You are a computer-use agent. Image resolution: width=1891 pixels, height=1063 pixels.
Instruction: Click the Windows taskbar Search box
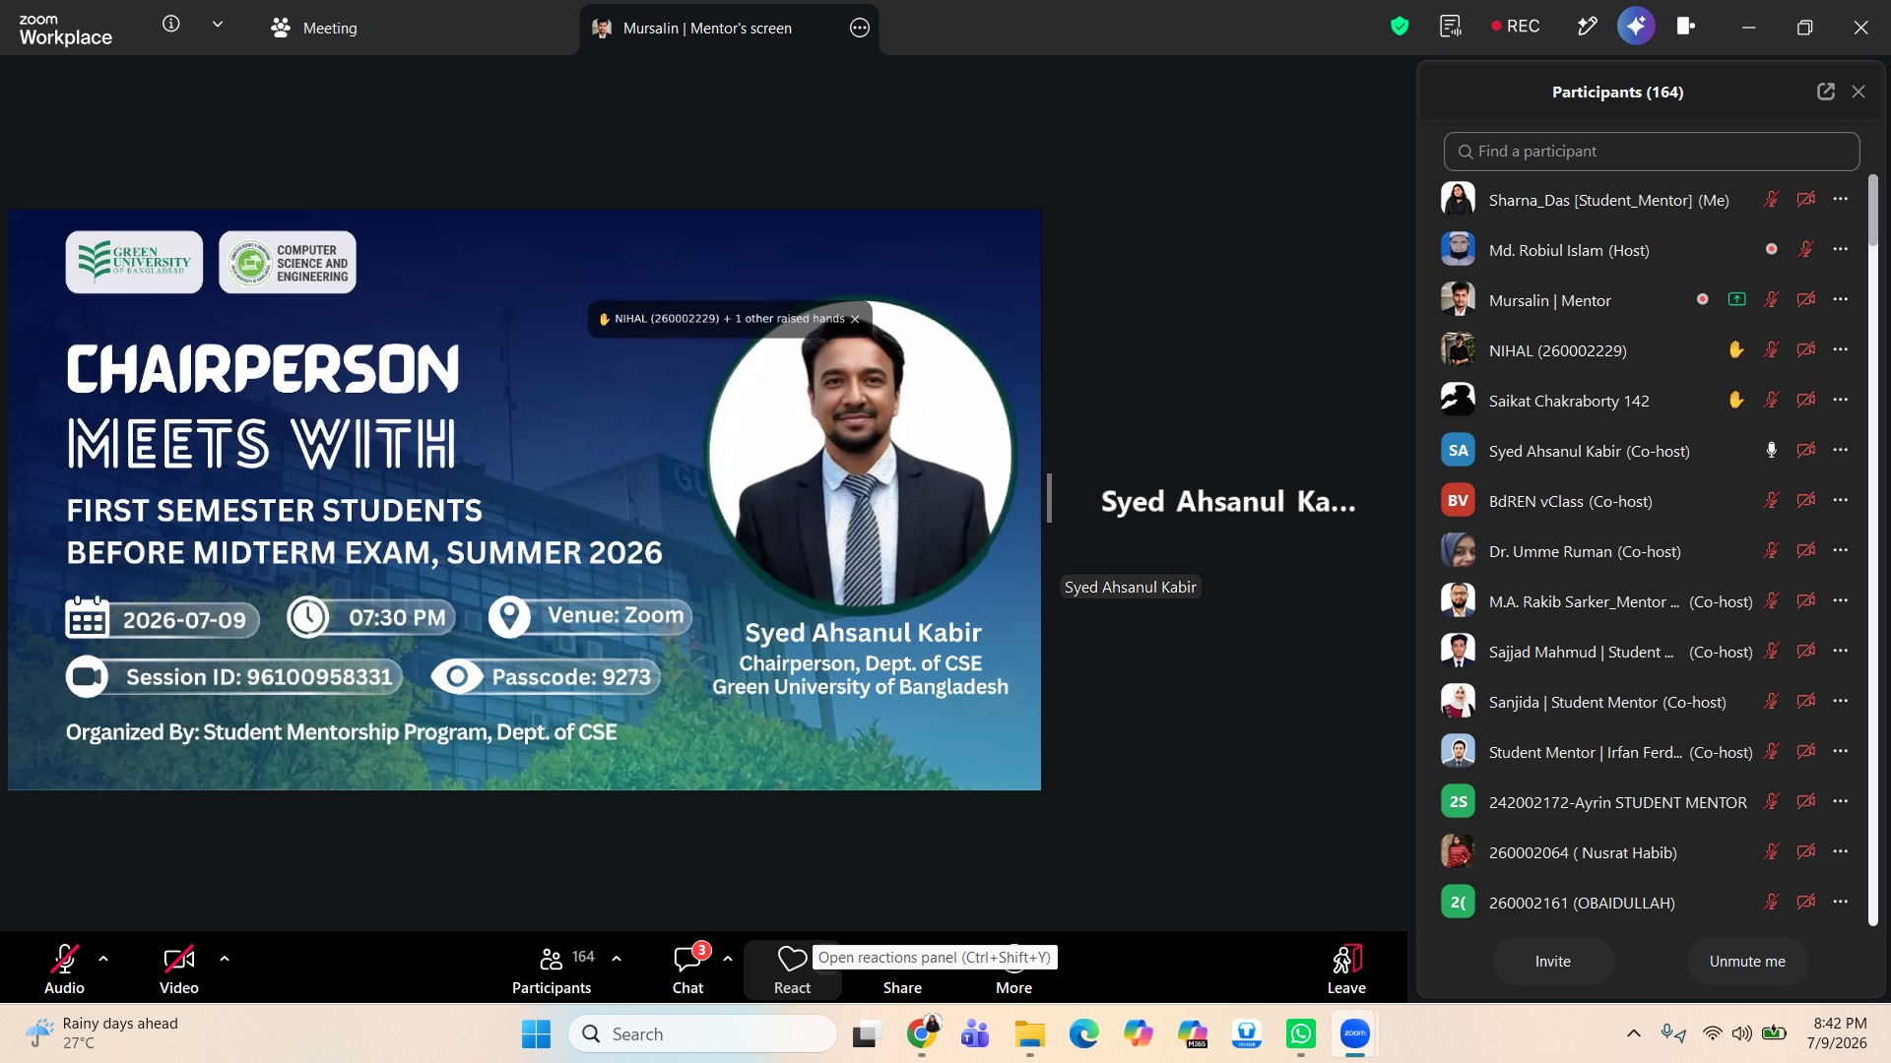[702, 1034]
